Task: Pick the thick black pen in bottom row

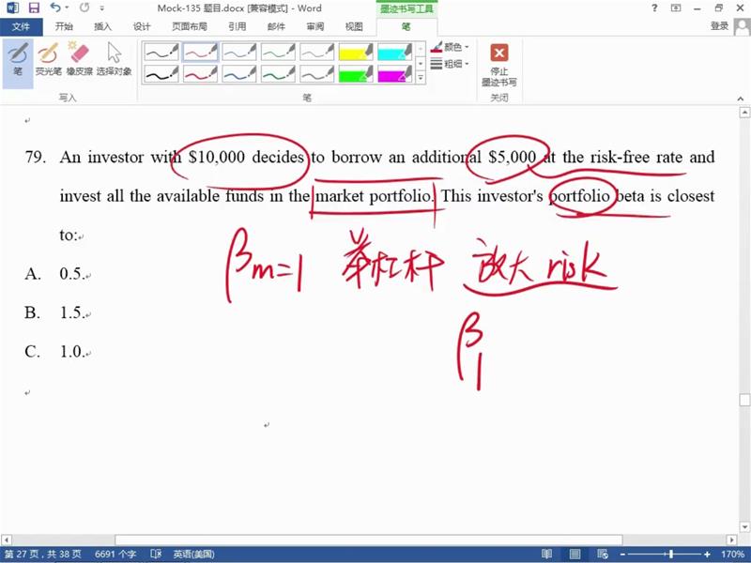Action: [161, 74]
